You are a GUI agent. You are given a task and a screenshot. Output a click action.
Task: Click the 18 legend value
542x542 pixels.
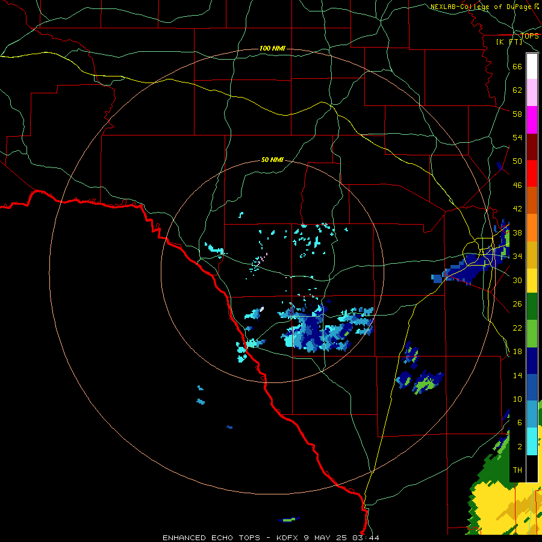[517, 352]
